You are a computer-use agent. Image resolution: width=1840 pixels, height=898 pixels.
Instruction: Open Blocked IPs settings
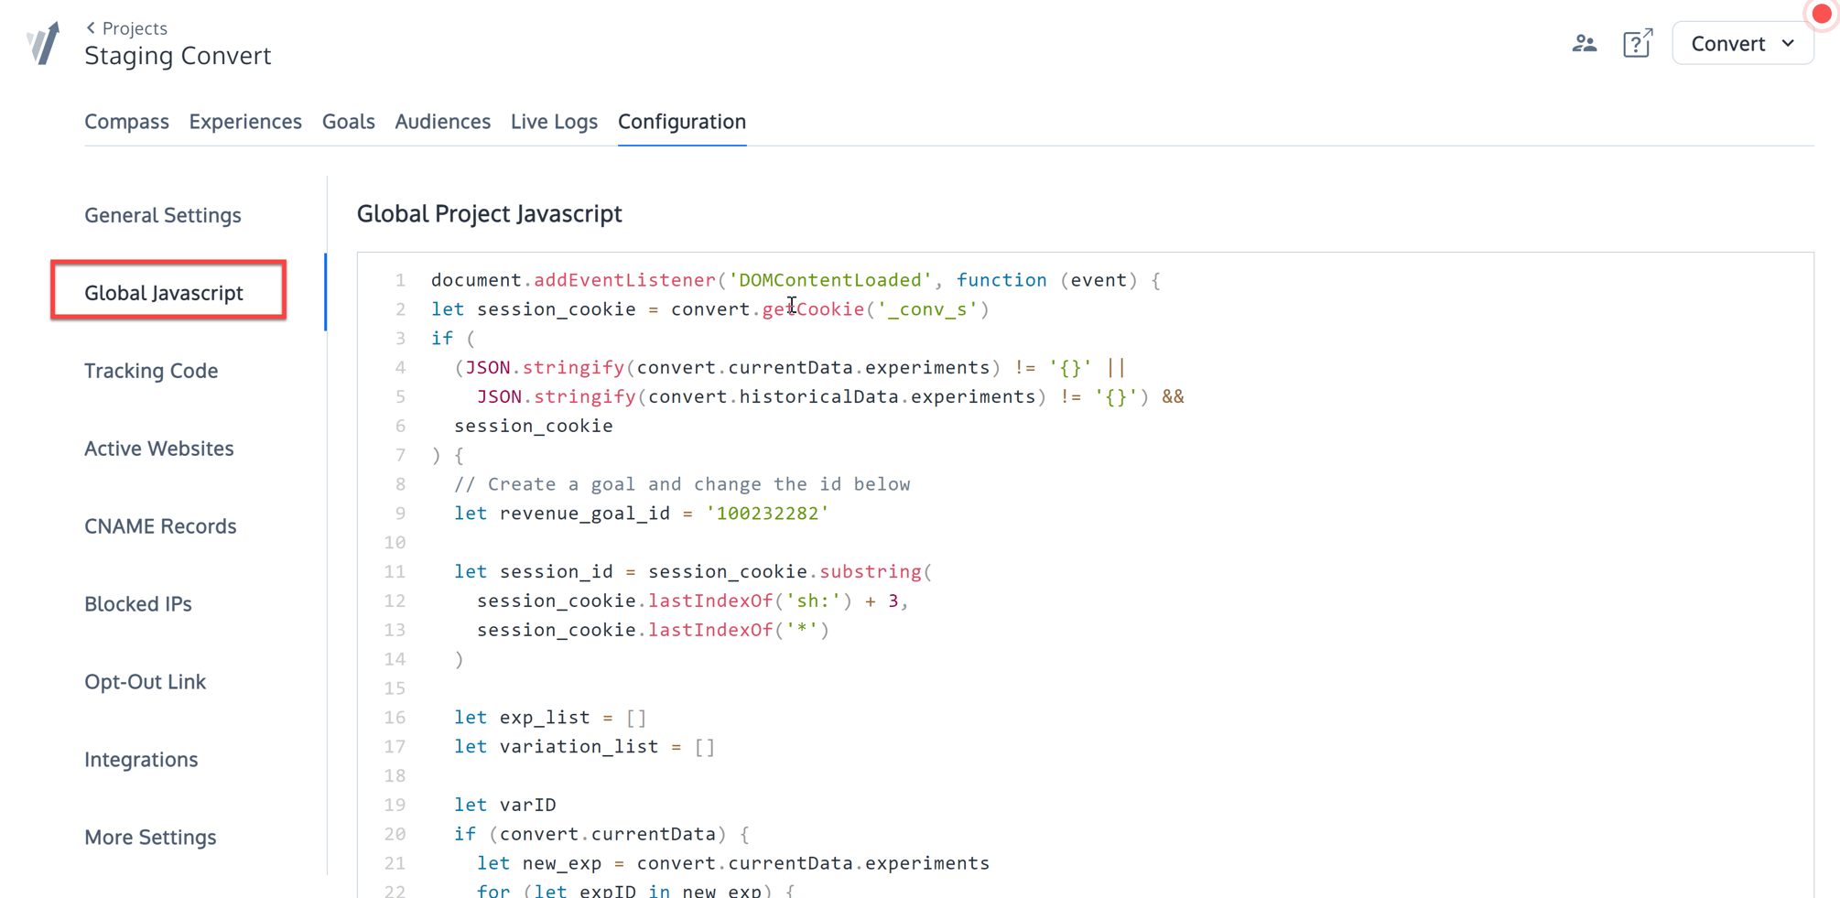138,604
